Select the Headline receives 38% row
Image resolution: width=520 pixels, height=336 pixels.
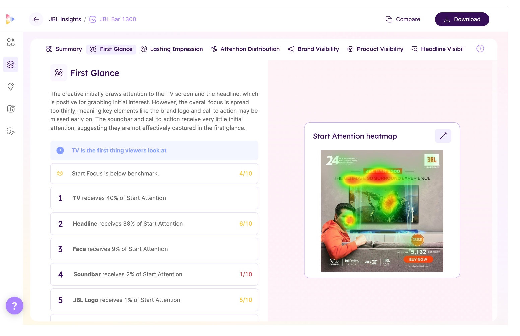[x=154, y=224]
